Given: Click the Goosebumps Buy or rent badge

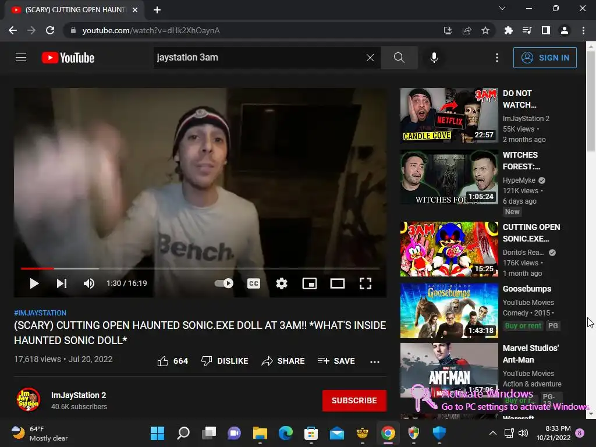Looking at the screenshot, I should coord(523,326).
